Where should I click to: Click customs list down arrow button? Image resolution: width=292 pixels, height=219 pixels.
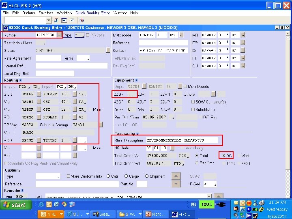(x=176, y=184)
